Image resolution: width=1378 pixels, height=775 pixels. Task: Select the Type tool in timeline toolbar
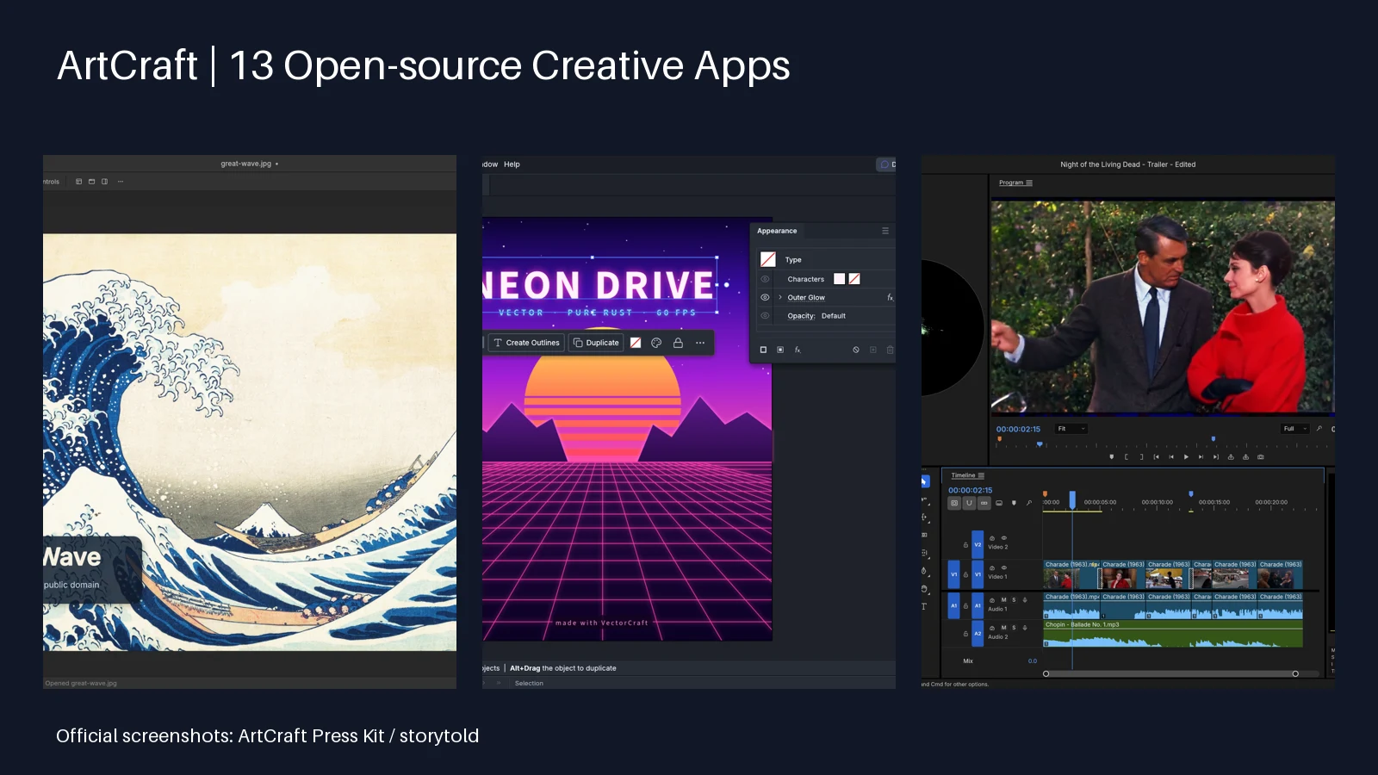[x=924, y=606]
